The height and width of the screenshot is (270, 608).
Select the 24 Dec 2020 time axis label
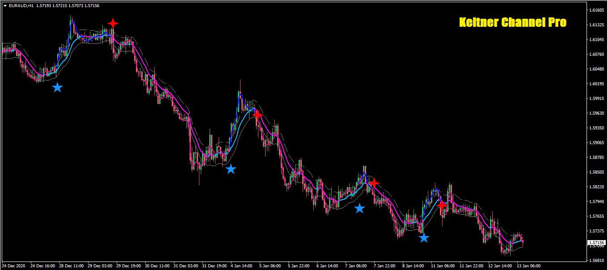click(x=14, y=266)
